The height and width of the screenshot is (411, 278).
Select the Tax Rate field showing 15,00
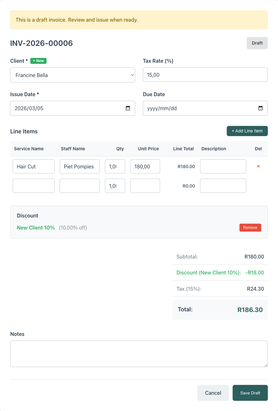coord(205,74)
